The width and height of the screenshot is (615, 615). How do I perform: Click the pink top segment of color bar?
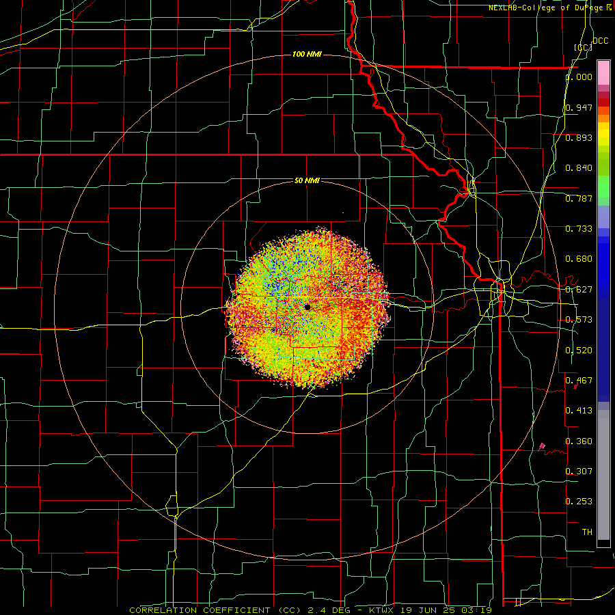pos(603,72)
